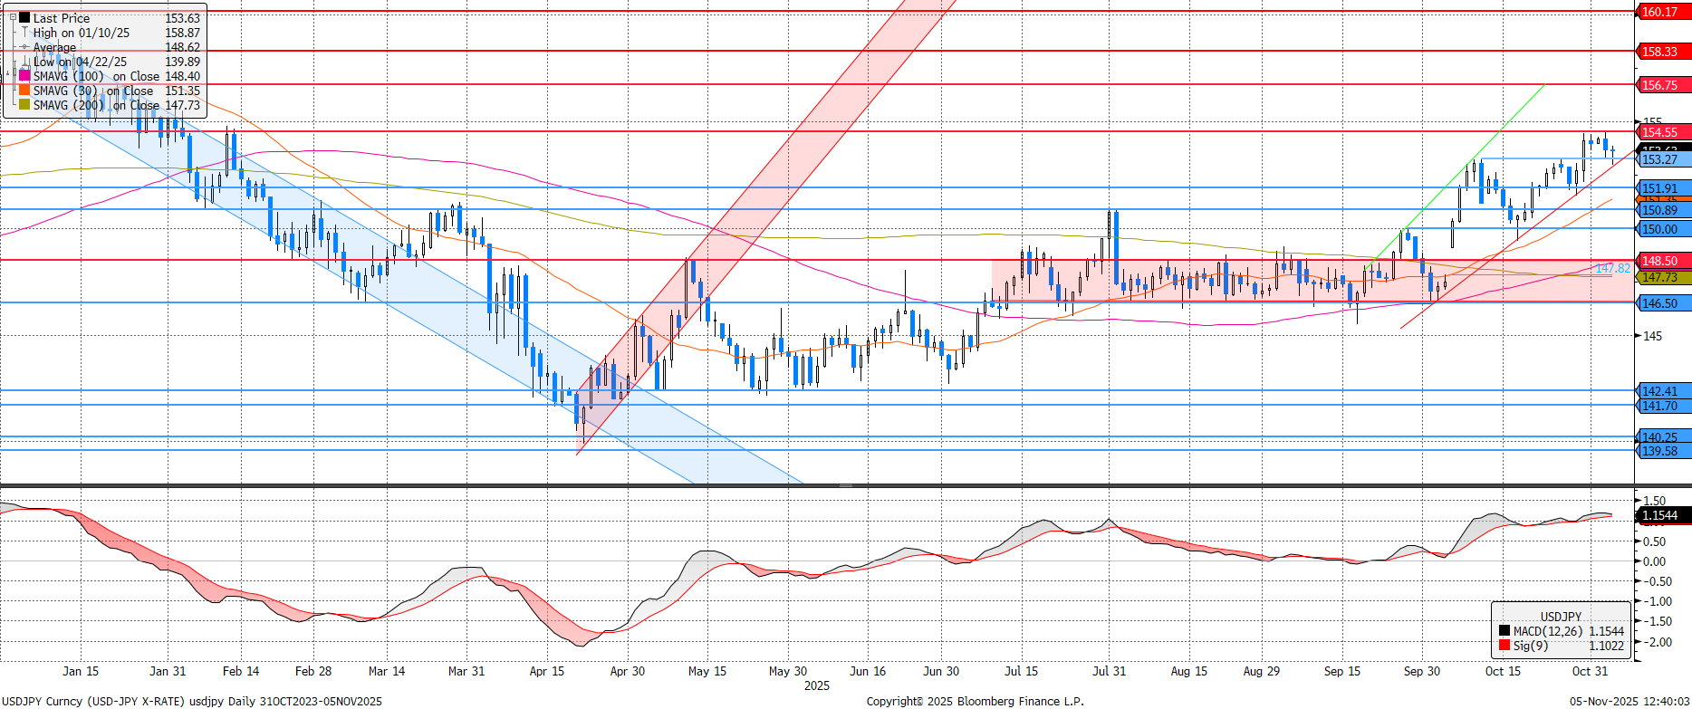Click the panel divider between price and MACD
This screenshot has width=1692, height=709.
pyautogui.click(x=844, y=486)
